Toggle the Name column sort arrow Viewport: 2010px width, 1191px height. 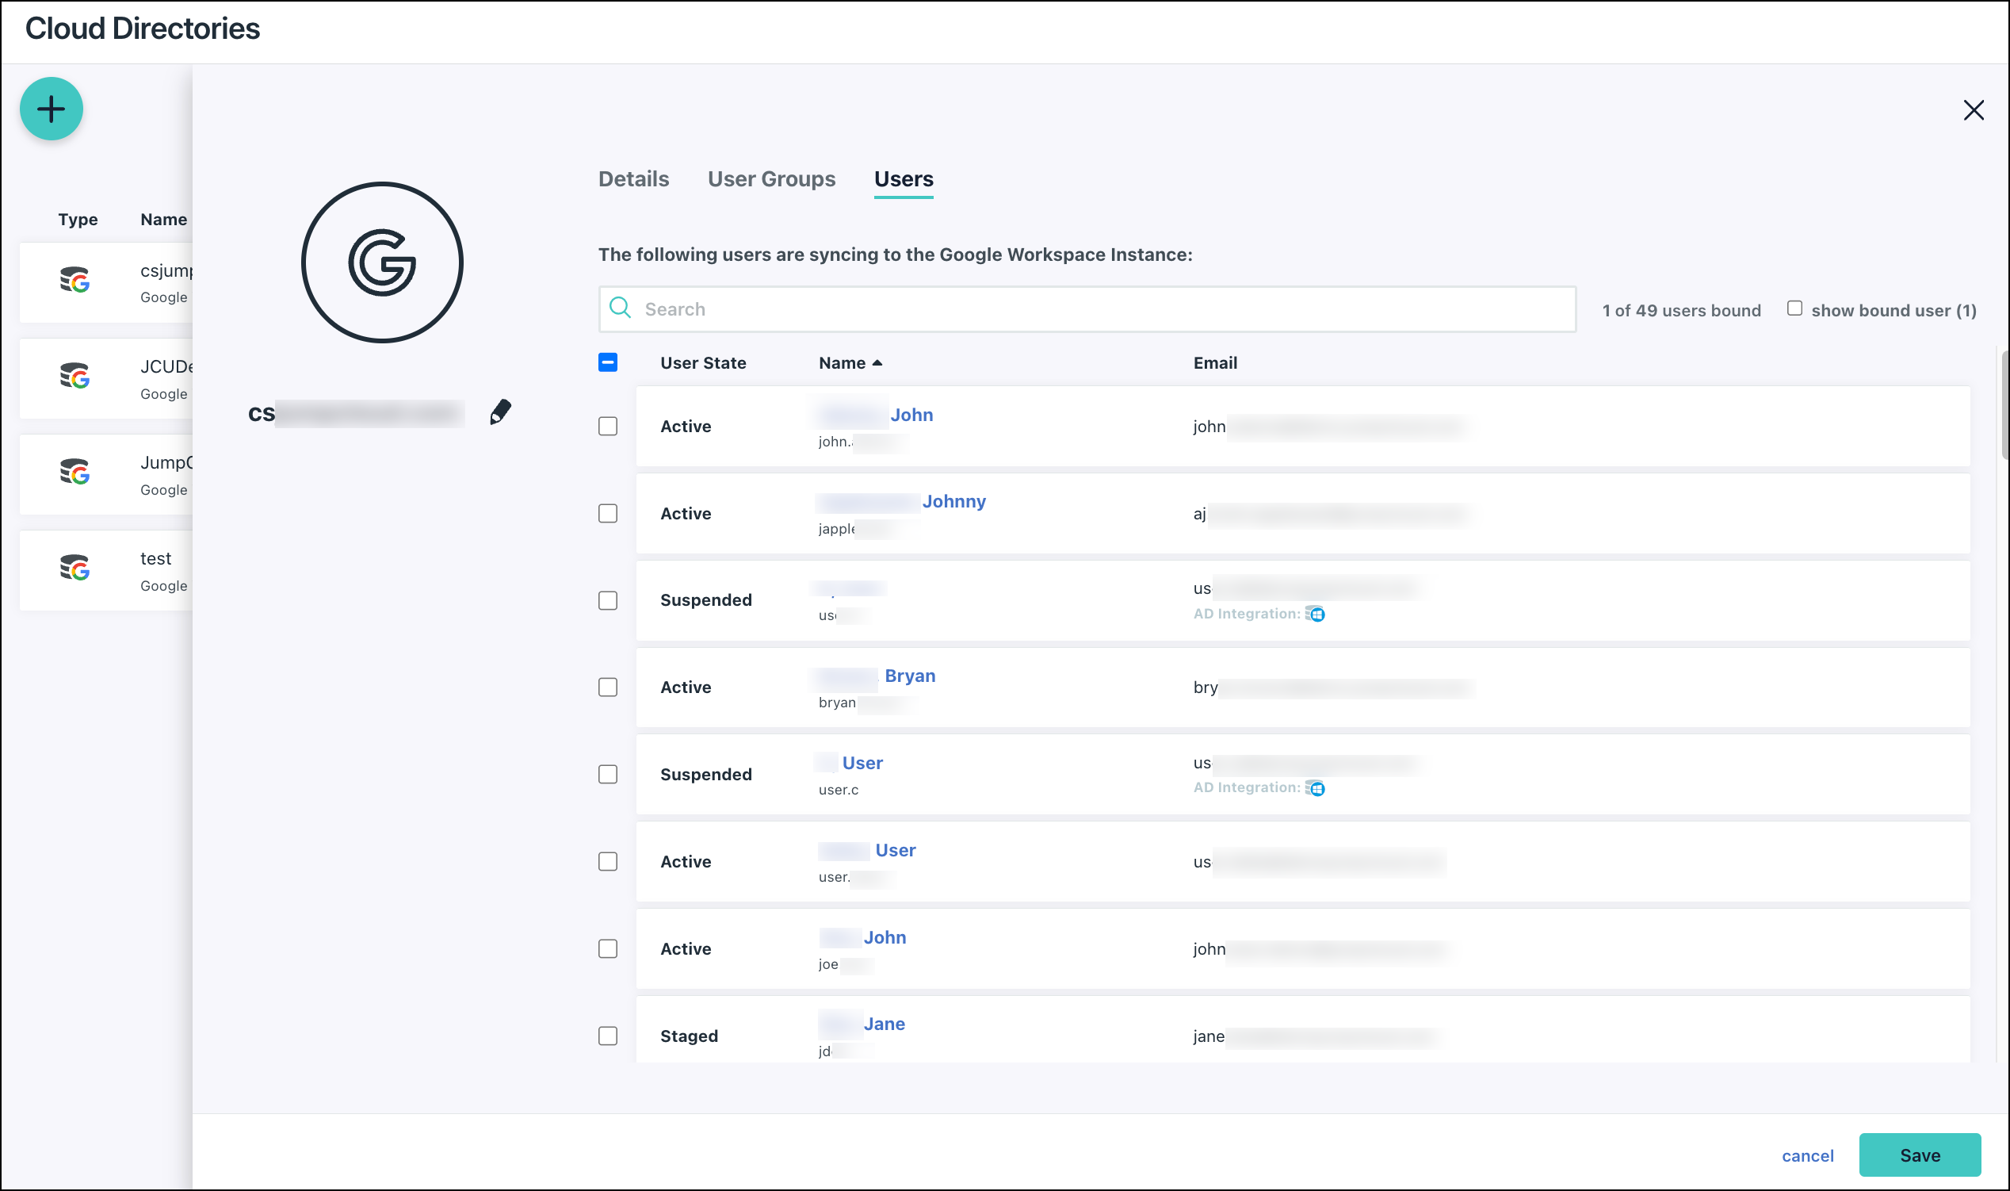pos(877,362)
